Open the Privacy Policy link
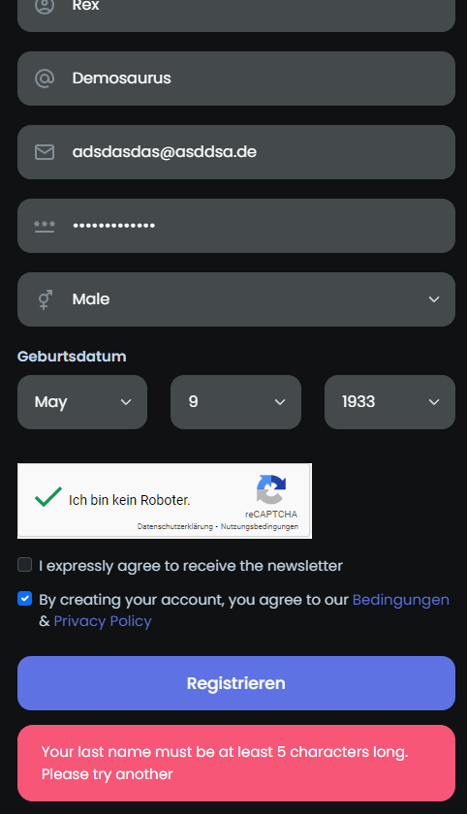Image resolution: width=467 pixels, height=814 pixels. [x=103, y=621]
